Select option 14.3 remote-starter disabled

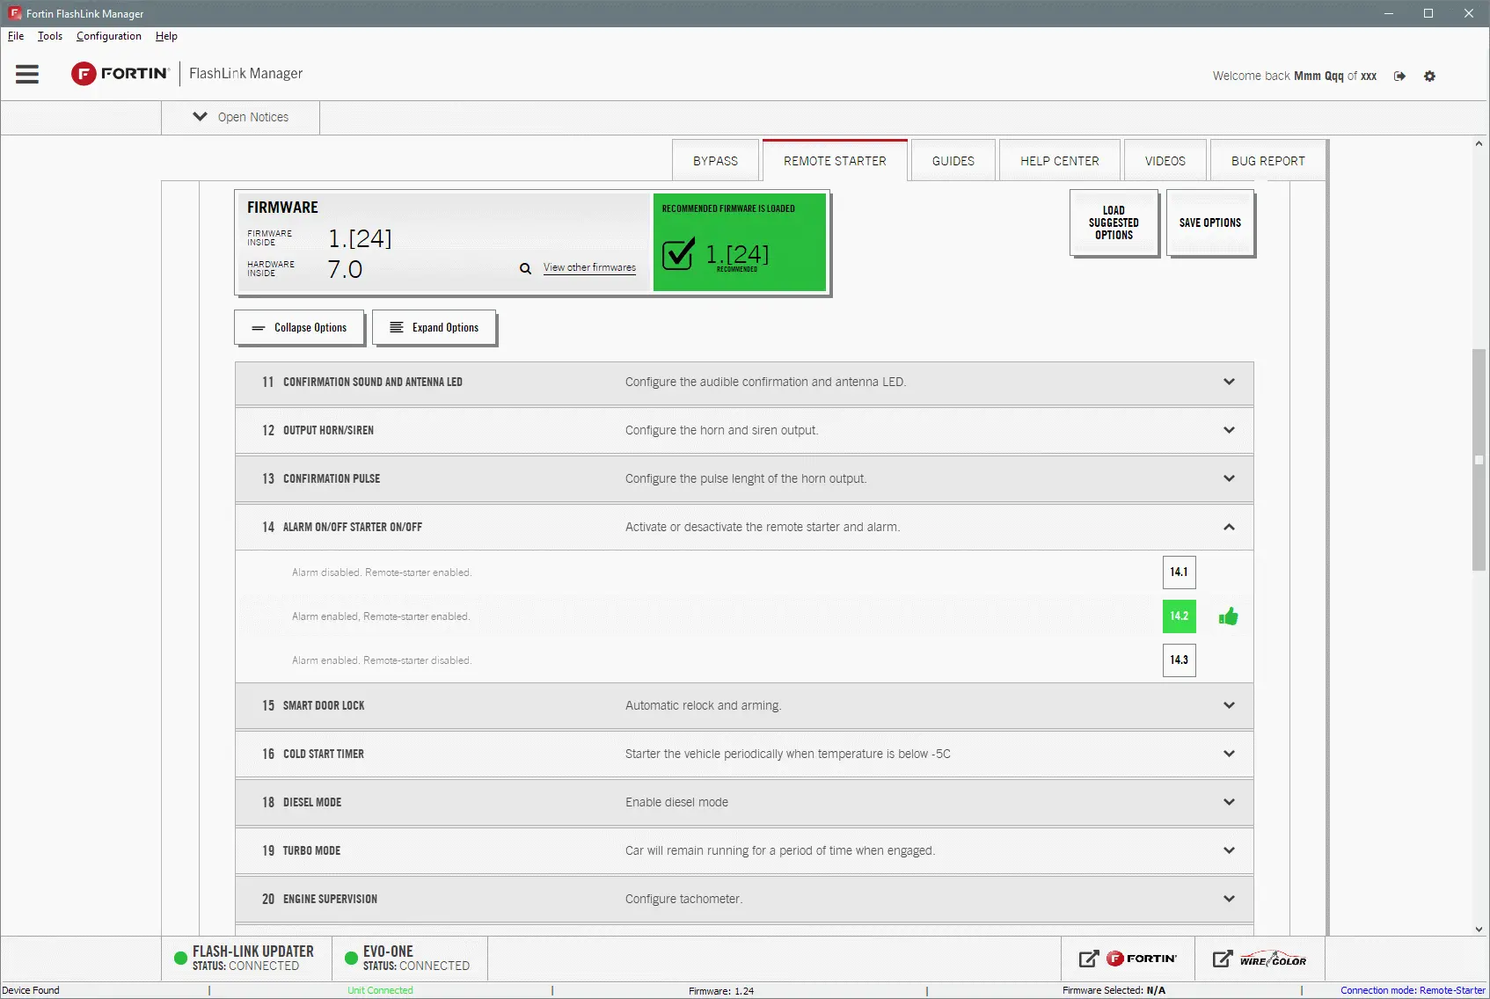click(x=1179, y=660)
